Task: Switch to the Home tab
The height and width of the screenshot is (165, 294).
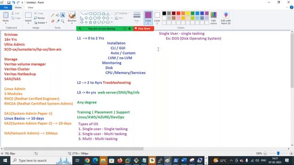Action: pyautogui.click(x=18, y=7)
